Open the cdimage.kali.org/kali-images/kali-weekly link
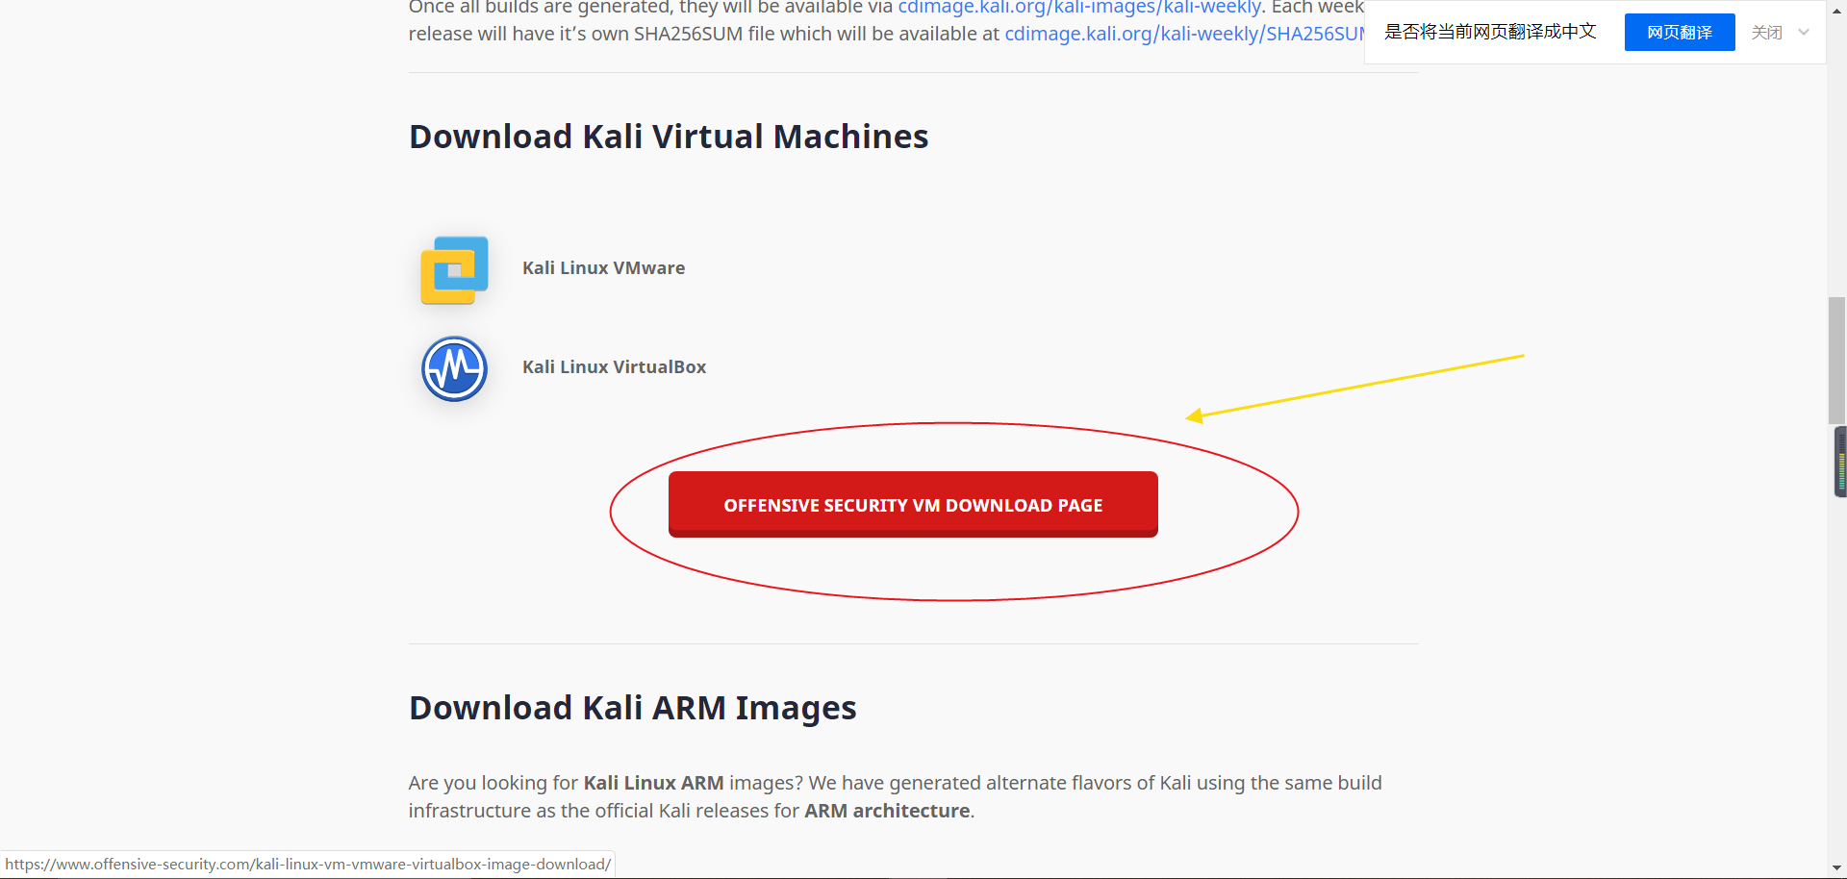 1079,8
